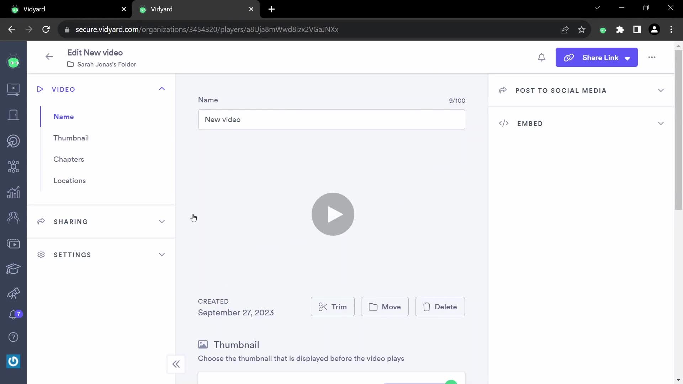The height and width of the screenshot is (384, 683).
Task: Click the share page icon in address bar
Action: point(565,30)
